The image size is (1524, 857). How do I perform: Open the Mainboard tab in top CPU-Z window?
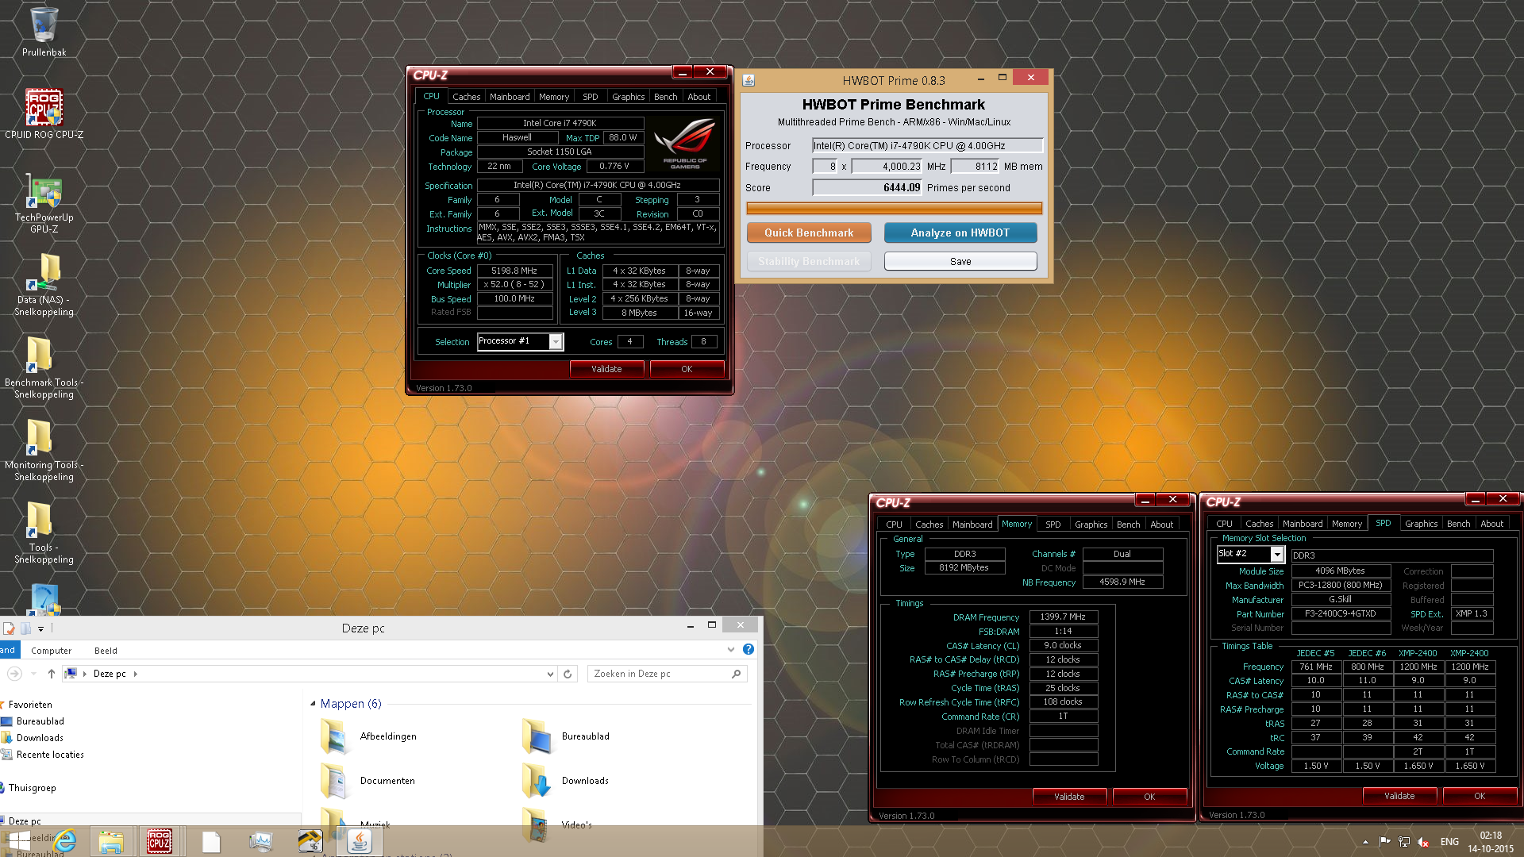tap(510, 97)
